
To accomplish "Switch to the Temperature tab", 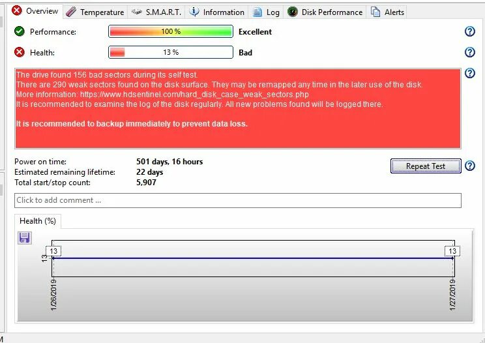I will tap(95, 12).
